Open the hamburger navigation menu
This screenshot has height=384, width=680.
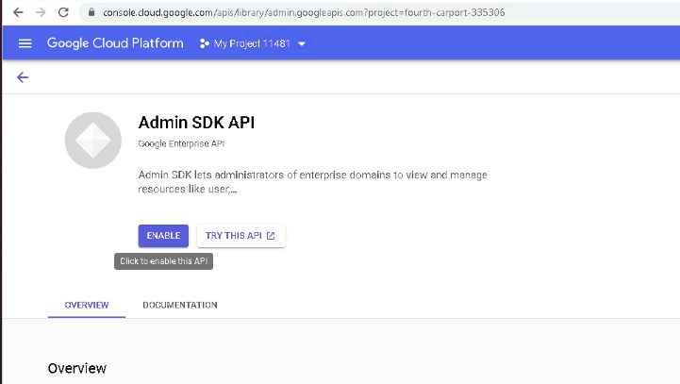click(25, 43)
